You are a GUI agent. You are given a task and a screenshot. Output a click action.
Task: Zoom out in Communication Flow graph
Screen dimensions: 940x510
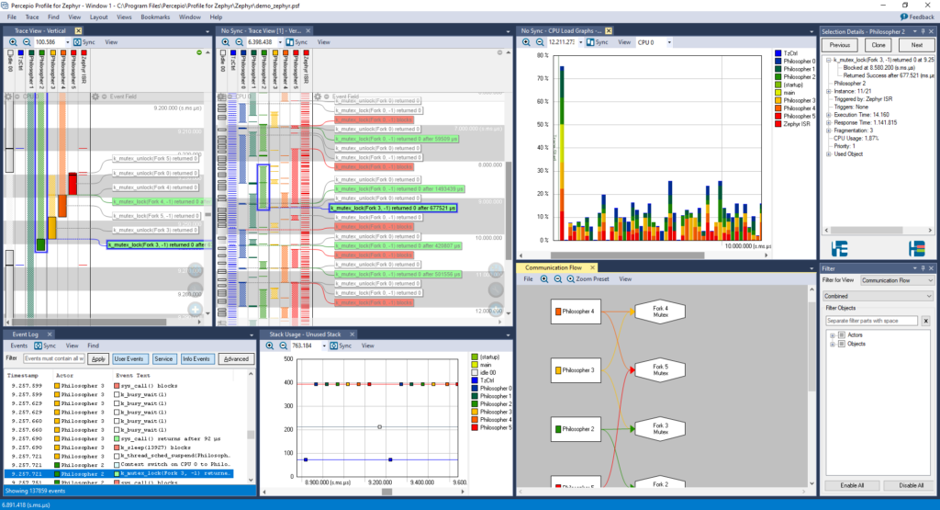click(557, 279)
